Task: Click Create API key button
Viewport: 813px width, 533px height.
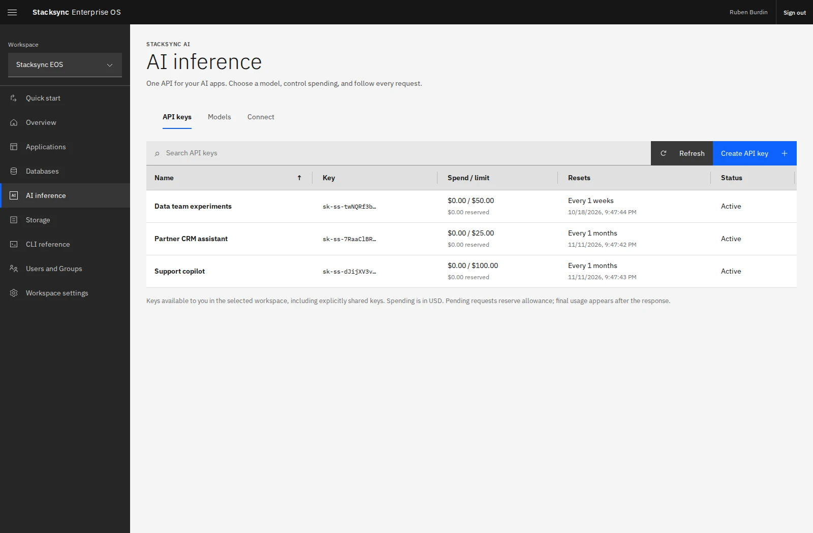Action: 755,153
